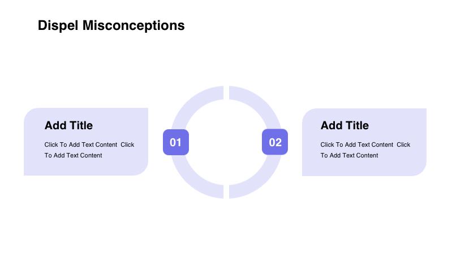
Task: Click the bottom gap between ring halves
Action: coord(226,192)
